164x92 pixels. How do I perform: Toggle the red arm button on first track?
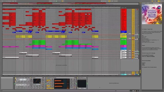click(137, 9)
